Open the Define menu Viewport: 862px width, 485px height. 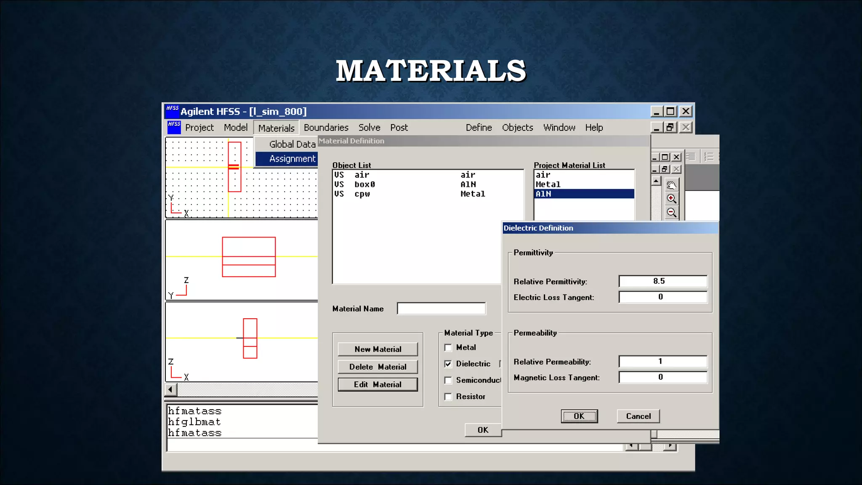[x=479, y=128]
